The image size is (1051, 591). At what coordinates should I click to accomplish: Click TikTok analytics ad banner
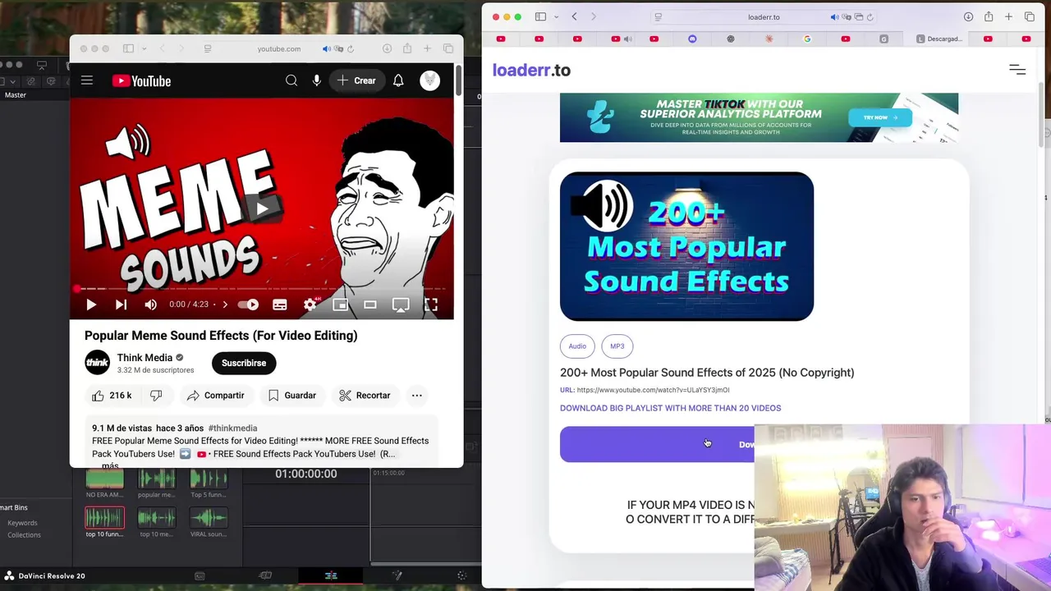759,117
